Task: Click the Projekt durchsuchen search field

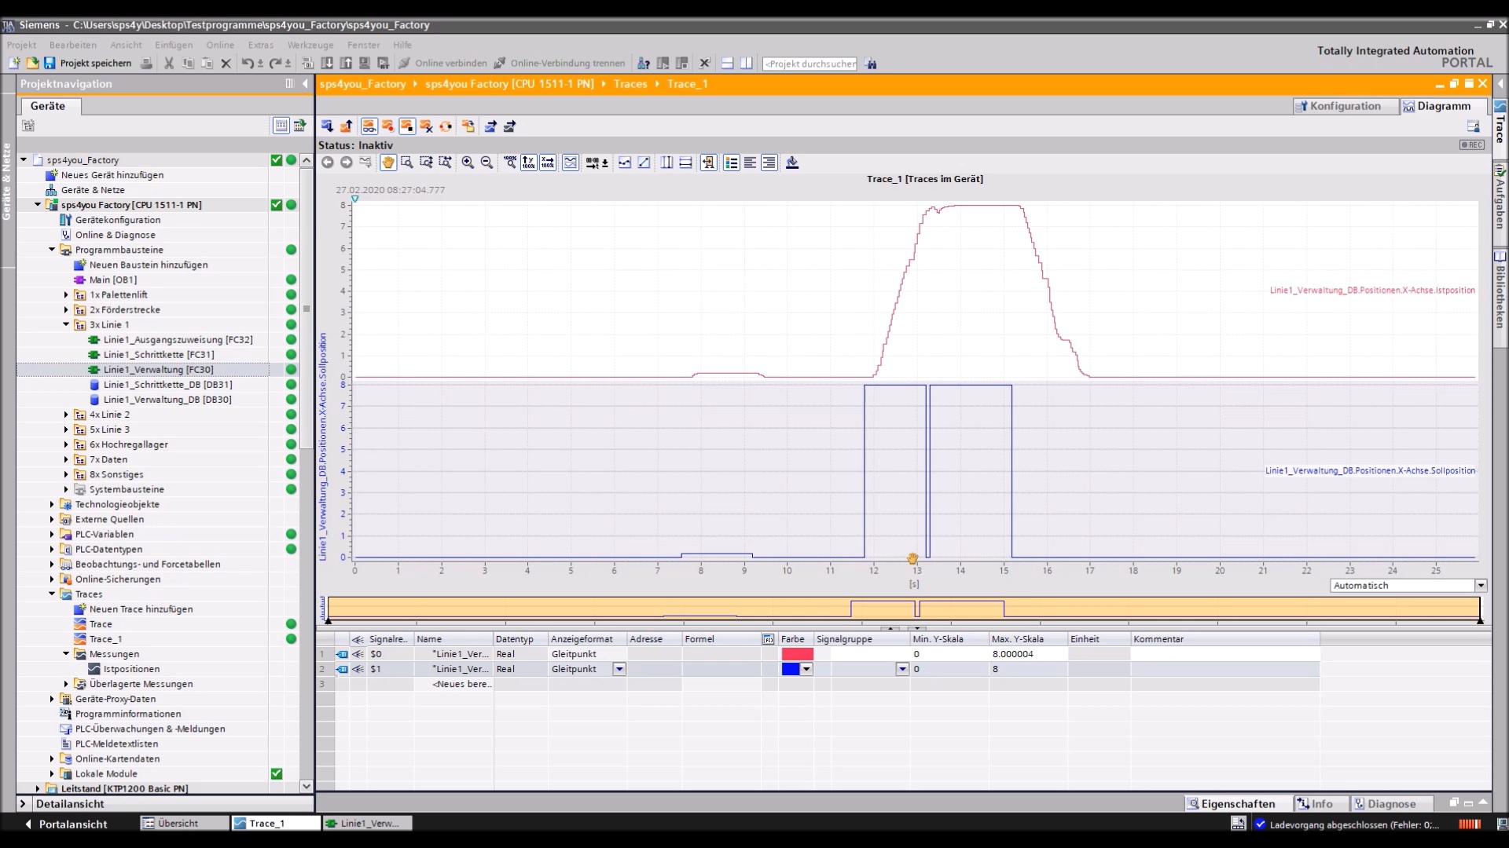Action: click(810, 64)
